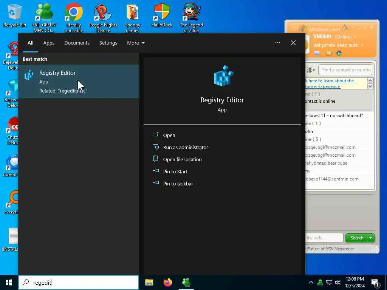Screen dimensions: 387x290
Task: Expand the More filter dropdown
Action: click(x=136, y=43)
